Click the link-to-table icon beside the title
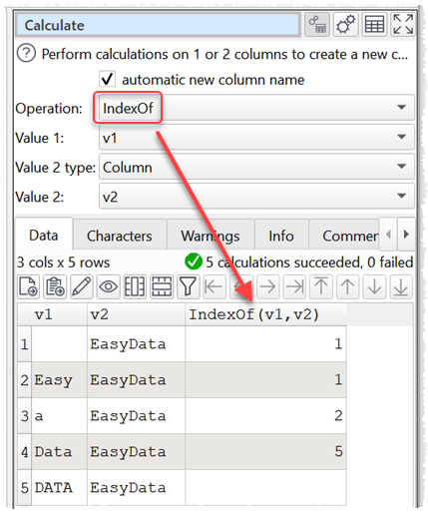Viewport: 428px width, 513px height. tap(317, 25)
